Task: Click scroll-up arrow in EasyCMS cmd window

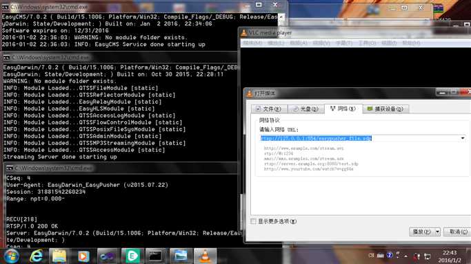Action: pos(281,17)
